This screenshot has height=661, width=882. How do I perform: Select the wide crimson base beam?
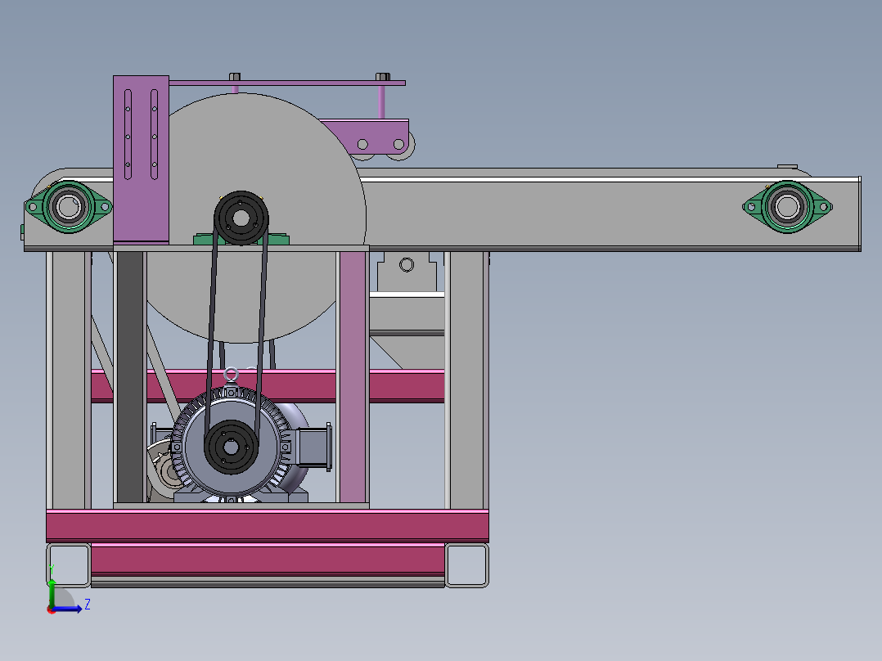tap(268, 526)
